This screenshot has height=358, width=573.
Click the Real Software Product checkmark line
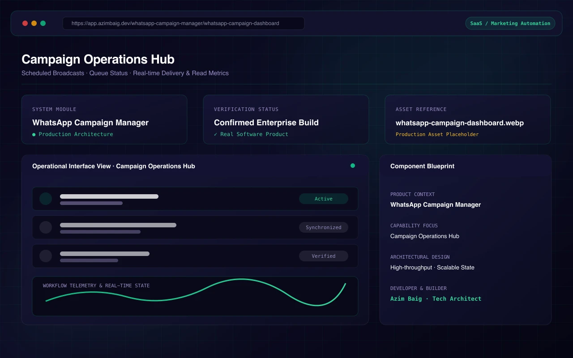[x=251, y=134]
